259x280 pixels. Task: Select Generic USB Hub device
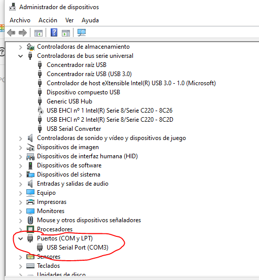tap(69, 101)
